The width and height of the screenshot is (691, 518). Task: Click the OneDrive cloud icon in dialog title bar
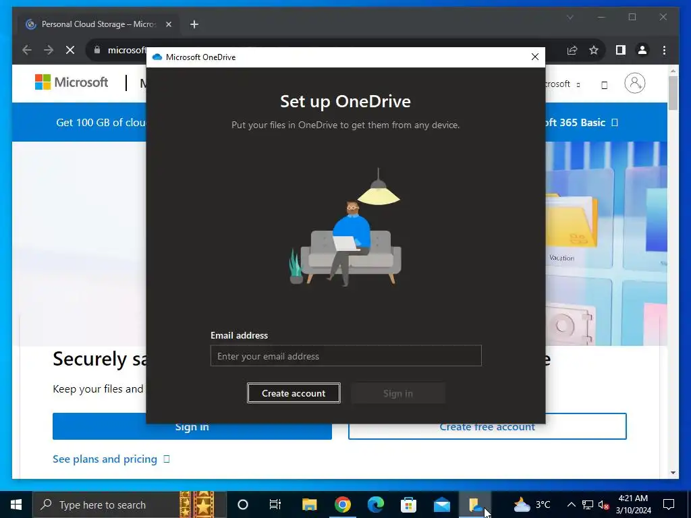[x=157, y=57]
